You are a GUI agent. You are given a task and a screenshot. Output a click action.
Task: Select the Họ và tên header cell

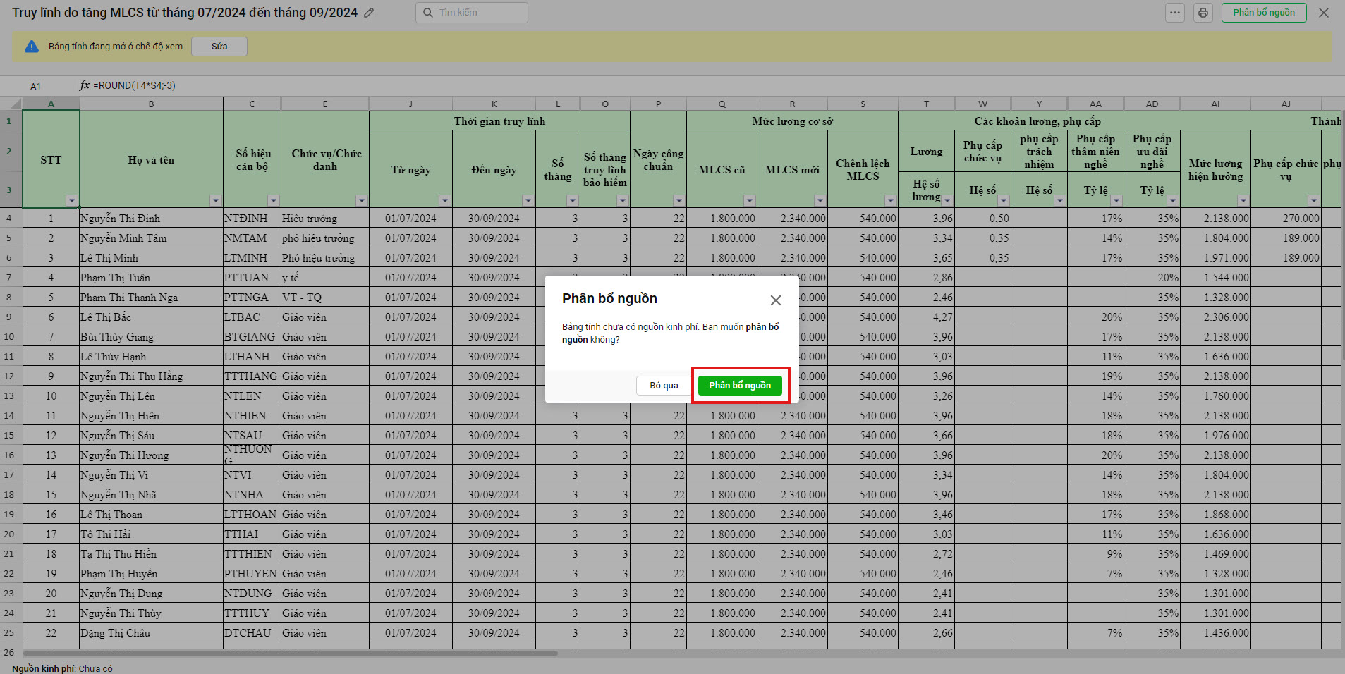click(151, 159)
